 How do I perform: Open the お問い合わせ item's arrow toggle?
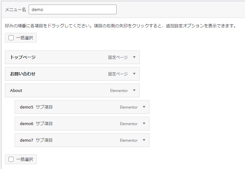(x=134, y=74)
